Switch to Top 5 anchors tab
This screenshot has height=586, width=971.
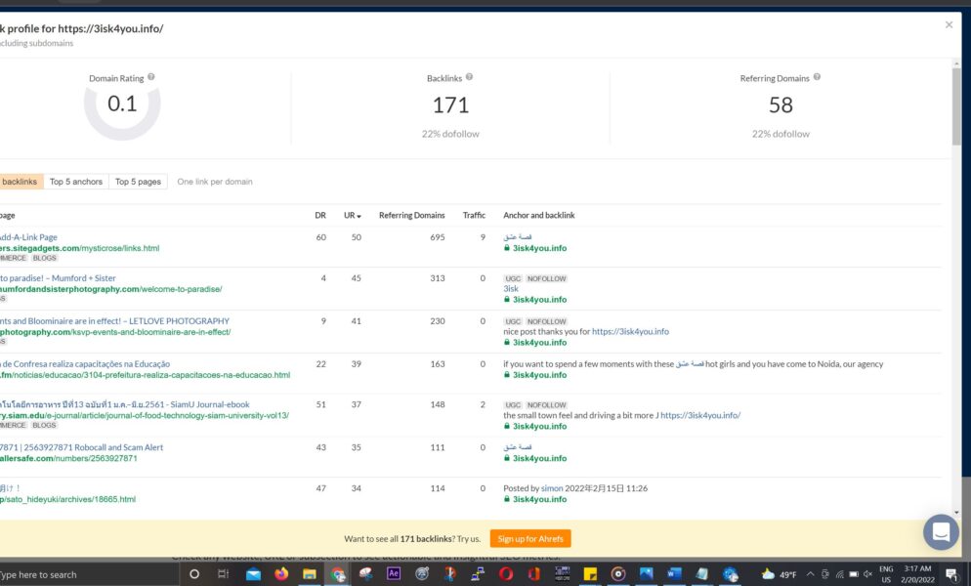click(75, 182)
